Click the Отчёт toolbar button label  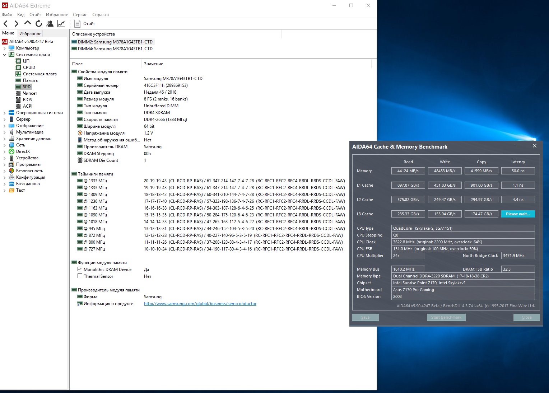click(89, 24)
